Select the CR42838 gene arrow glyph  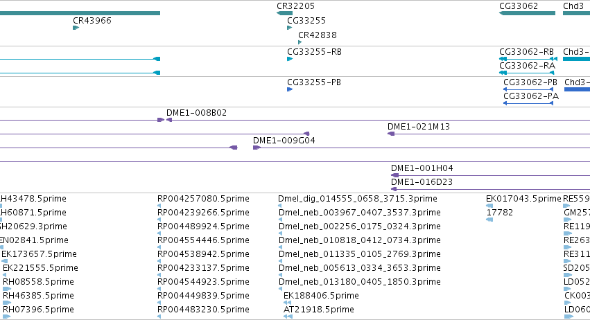coord(300,42)
